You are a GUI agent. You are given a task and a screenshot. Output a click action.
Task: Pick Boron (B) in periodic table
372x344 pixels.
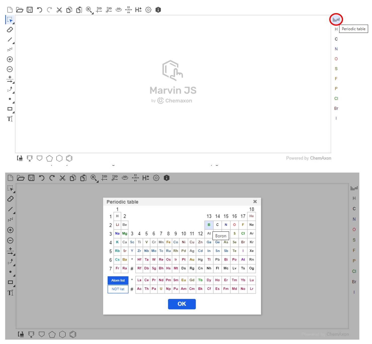[x=209, y=225]
